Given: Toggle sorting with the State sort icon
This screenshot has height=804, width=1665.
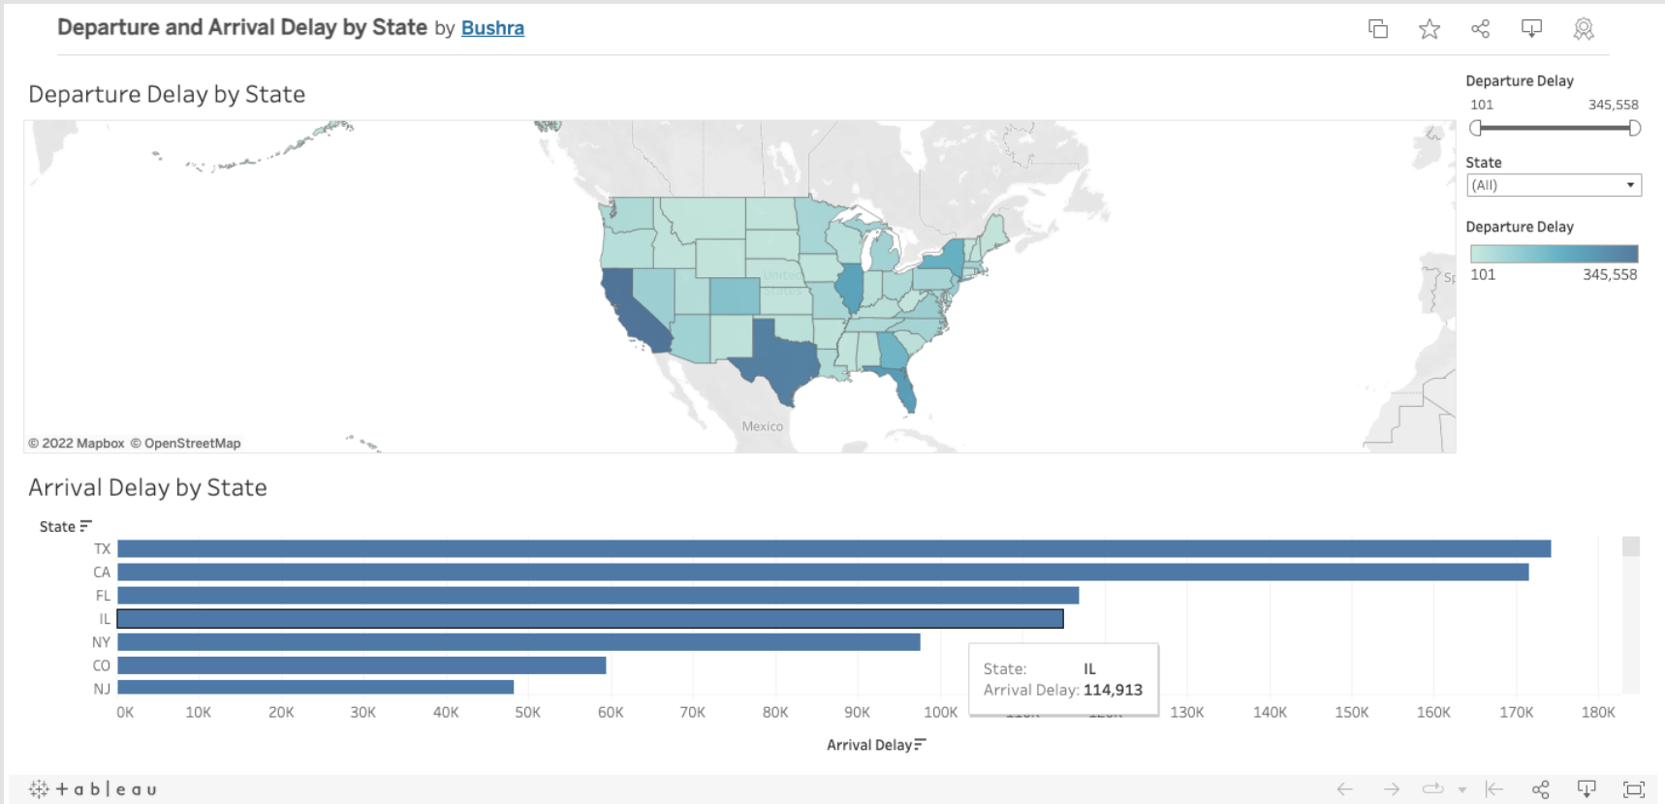Looking at the screenshot, I should pos(86,526).
